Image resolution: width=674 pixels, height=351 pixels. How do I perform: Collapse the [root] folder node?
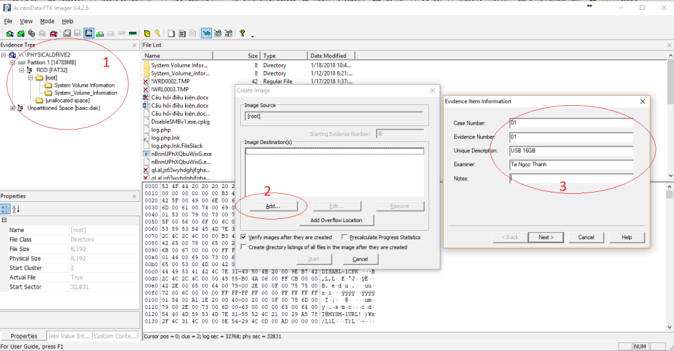coord(30,78)
